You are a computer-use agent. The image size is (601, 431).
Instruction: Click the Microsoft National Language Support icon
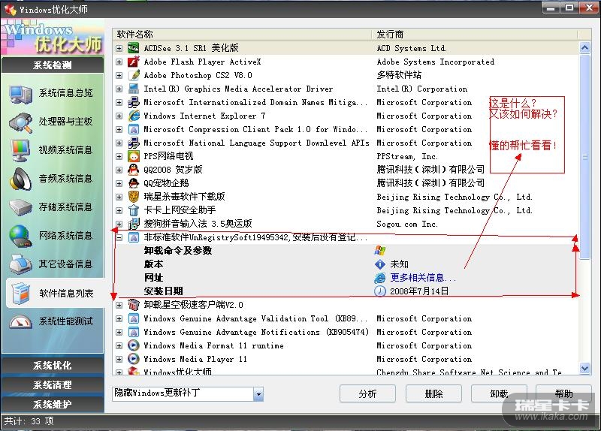134,143
